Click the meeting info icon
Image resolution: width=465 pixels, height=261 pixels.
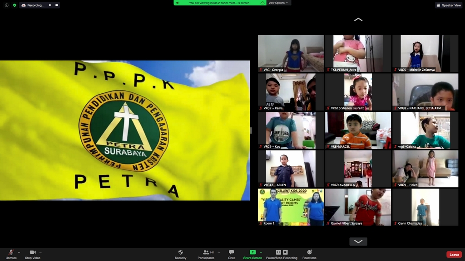(x=7, y=5)
